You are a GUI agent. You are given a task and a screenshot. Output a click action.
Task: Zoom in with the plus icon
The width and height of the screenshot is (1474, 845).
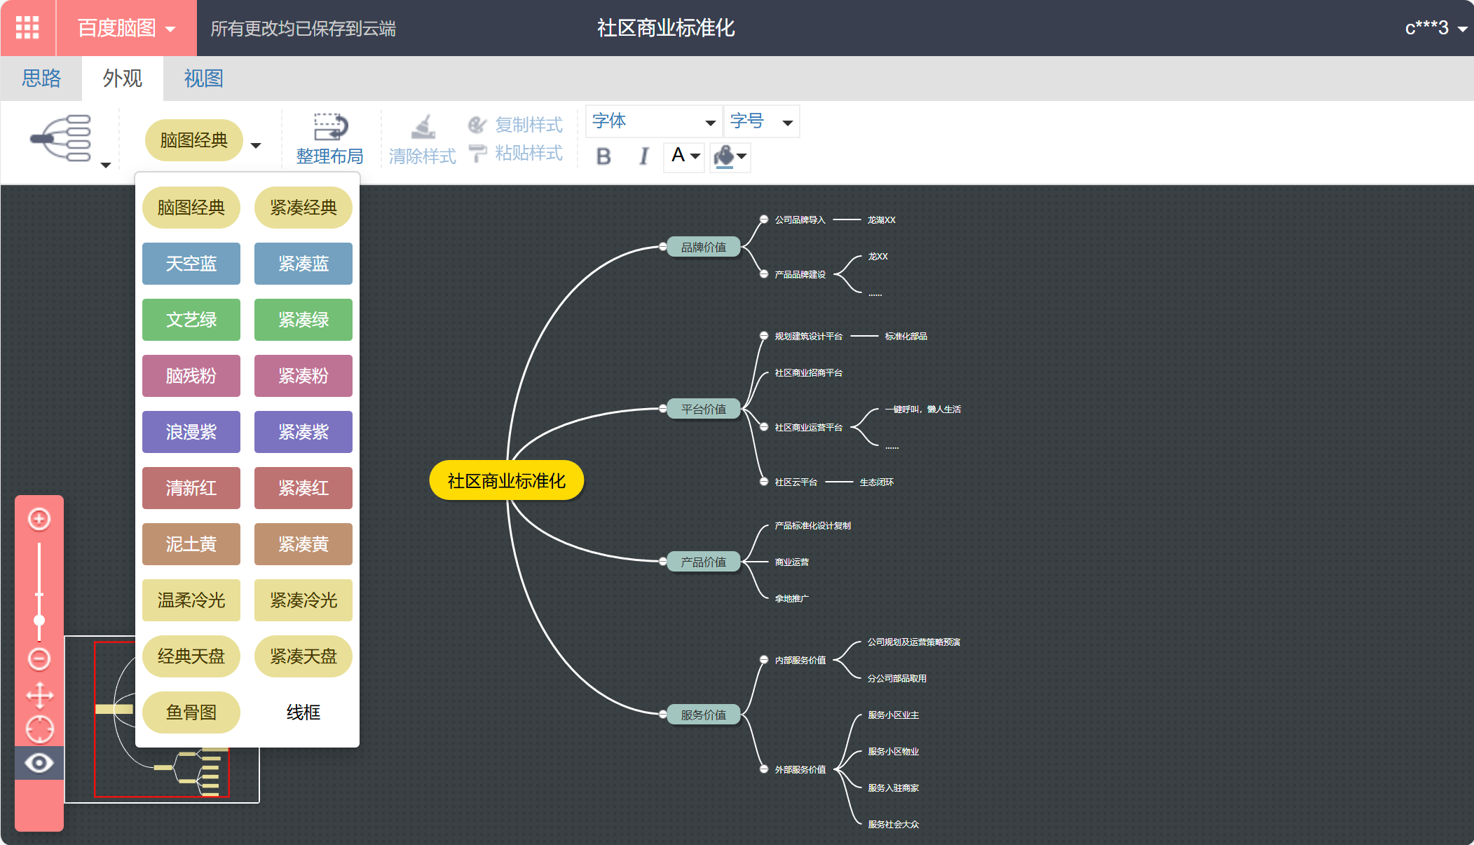pos(39,519)
